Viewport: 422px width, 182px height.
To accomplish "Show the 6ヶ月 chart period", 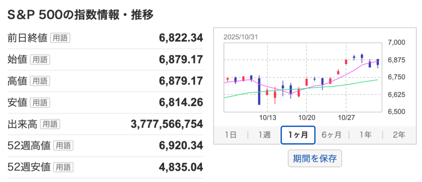I will 332,135.
